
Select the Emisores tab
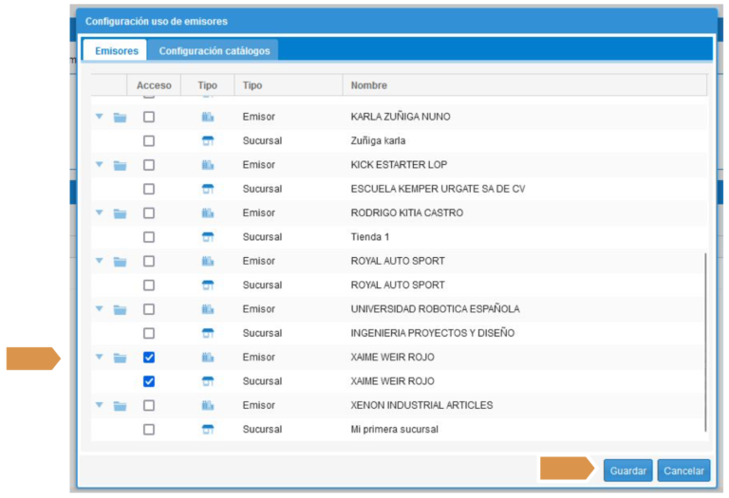tap(116, 50)
